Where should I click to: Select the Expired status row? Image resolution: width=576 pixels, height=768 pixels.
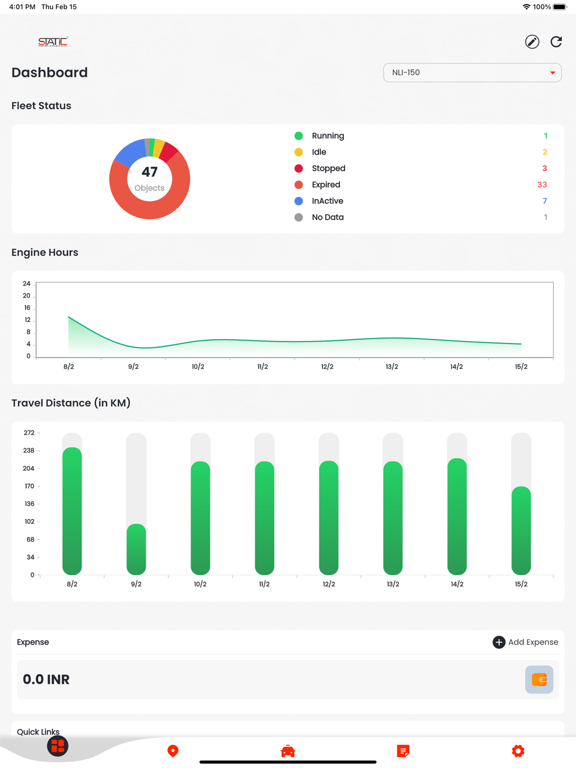coord(420,185)
